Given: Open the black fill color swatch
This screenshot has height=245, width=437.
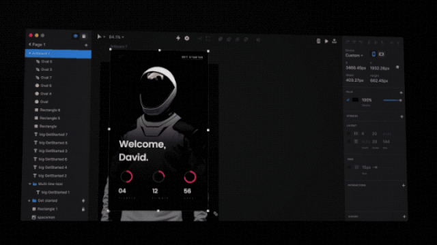Looking at the screenshot, I should 355,100.
